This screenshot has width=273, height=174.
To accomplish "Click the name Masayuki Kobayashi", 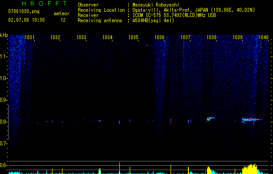I will 156,5.
